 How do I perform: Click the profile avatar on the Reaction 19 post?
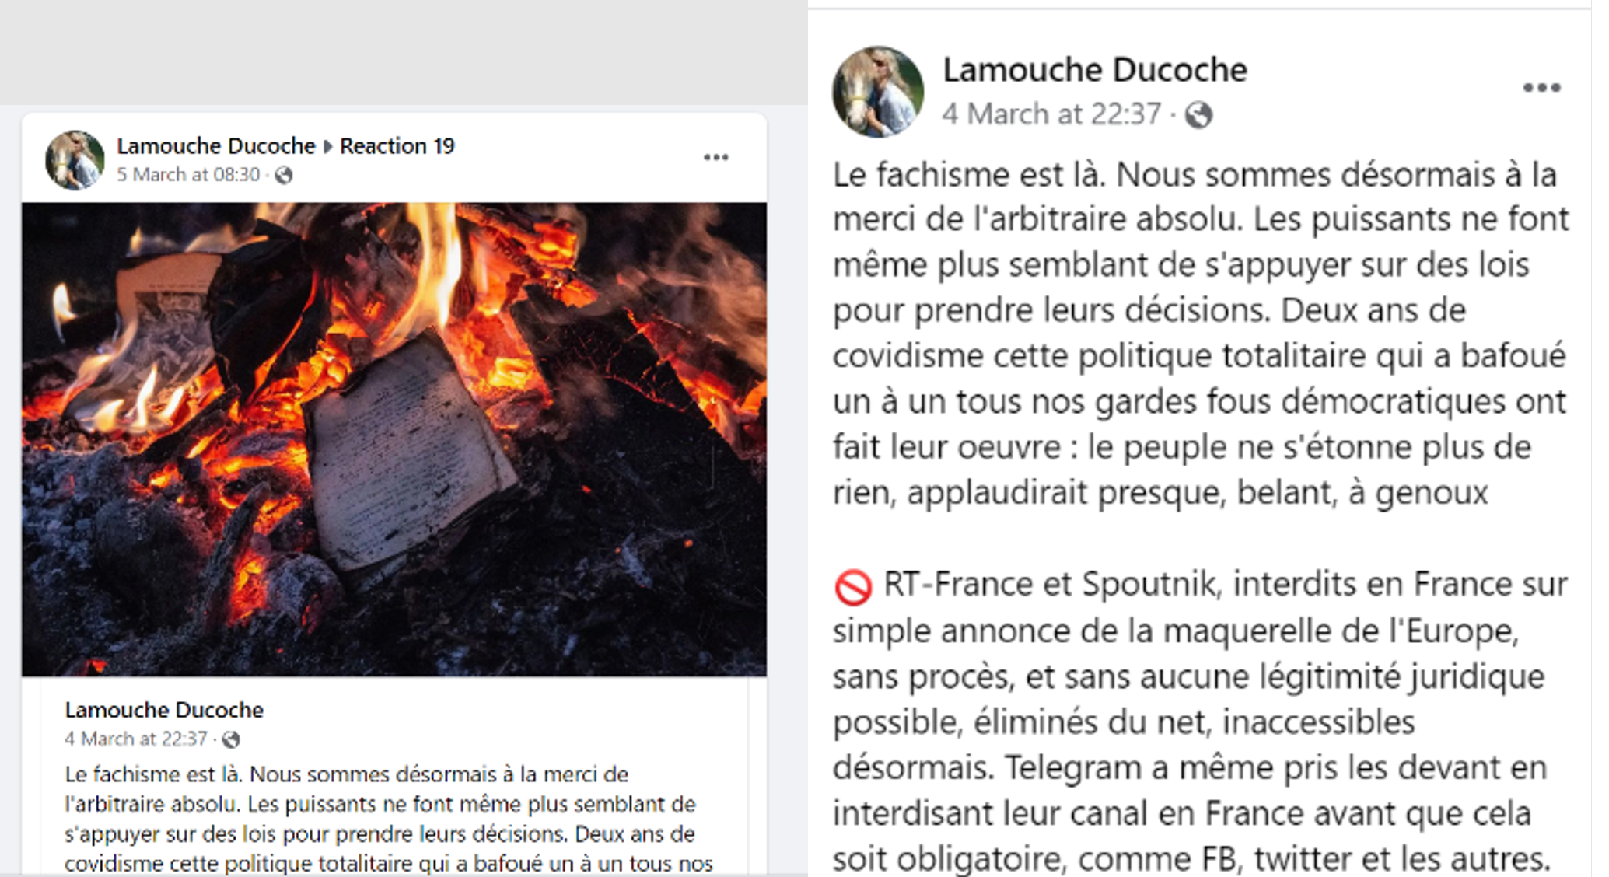pos(75,160)
